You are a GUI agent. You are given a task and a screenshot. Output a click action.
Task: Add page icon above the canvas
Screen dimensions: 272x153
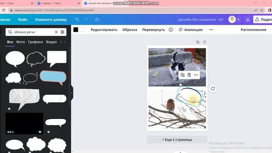(x=204, y=42)
